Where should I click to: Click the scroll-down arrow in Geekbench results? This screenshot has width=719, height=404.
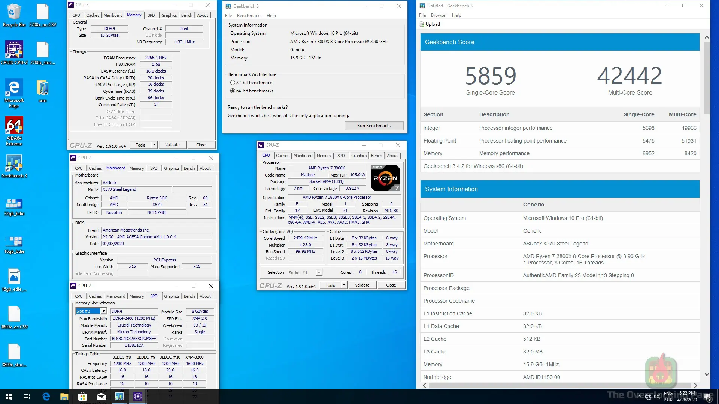707,374
